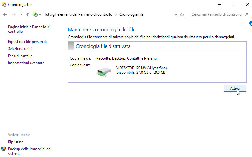This screenshot has height=157, width=252.
Task: Open Seleziona unità link
Action: tap(20, 49)
